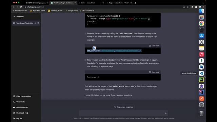Delete the WordPress Plugin chat
This screenshot has width=217, height=122.
tap(38, 23)
